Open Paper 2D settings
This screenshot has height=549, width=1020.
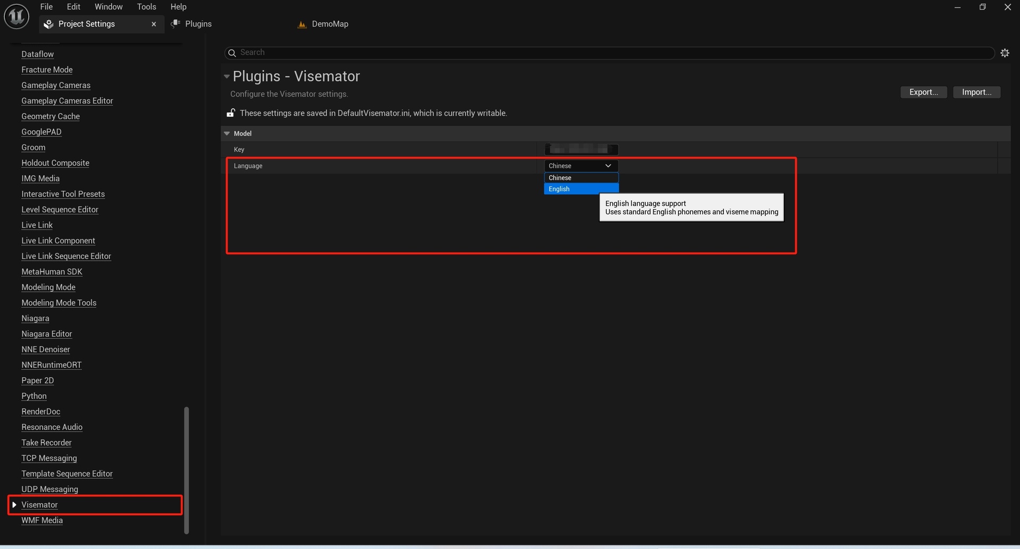[38, 381]
